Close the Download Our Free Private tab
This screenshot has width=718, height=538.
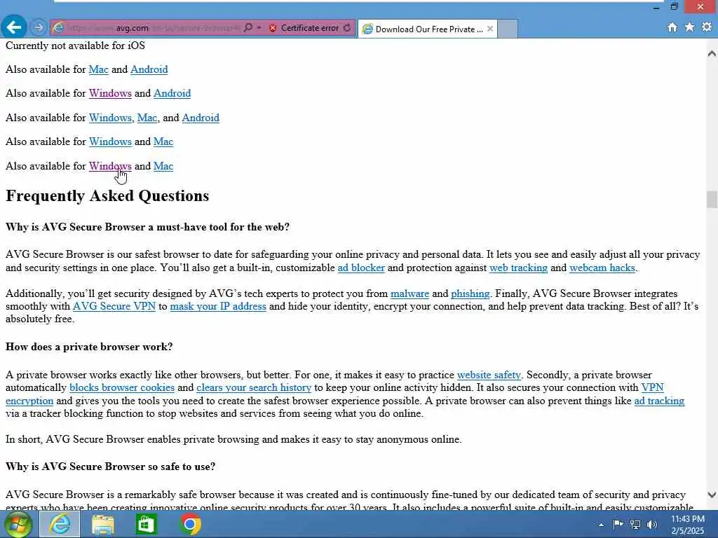(x=490, y=29)
